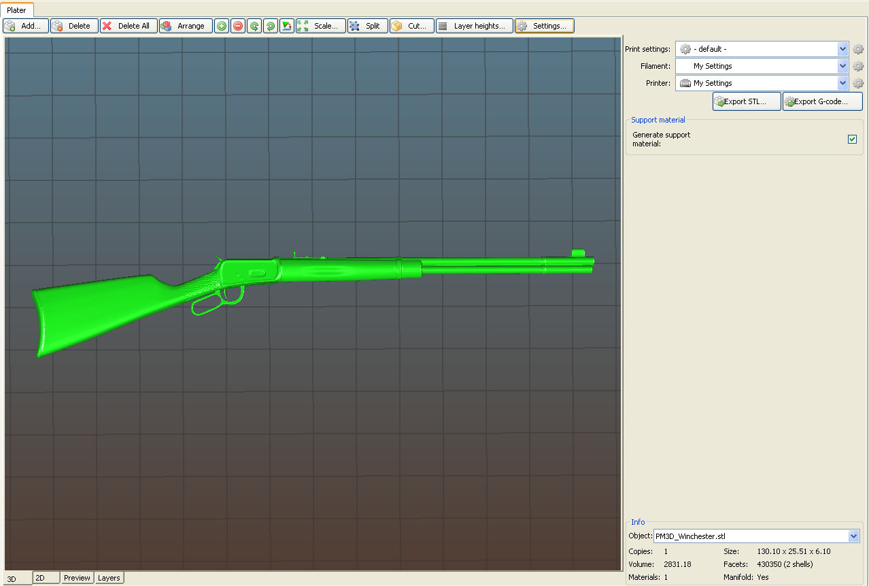Add one more copy with green plus icon
The image size is (869, 586).
coord(222,26)
